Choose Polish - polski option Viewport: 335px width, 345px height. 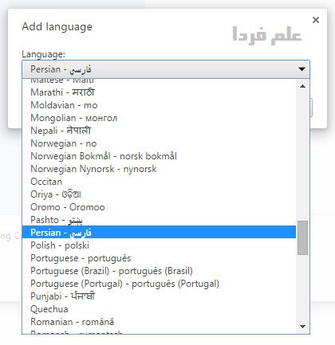[159, 245]
